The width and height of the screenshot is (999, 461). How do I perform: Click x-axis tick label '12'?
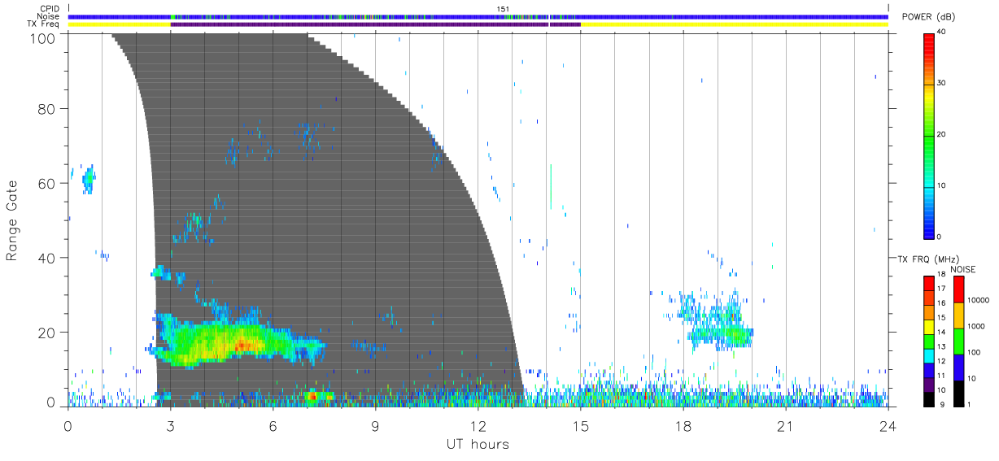tap(478, 425)
